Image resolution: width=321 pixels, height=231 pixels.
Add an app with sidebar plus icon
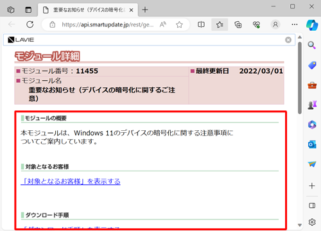pyautogui.click(x=312, y=185)
